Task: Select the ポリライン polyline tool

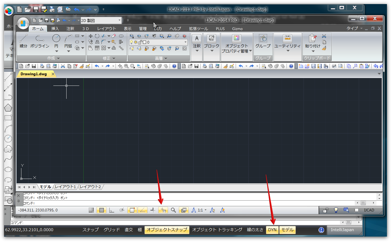Action: coord(40,41)
